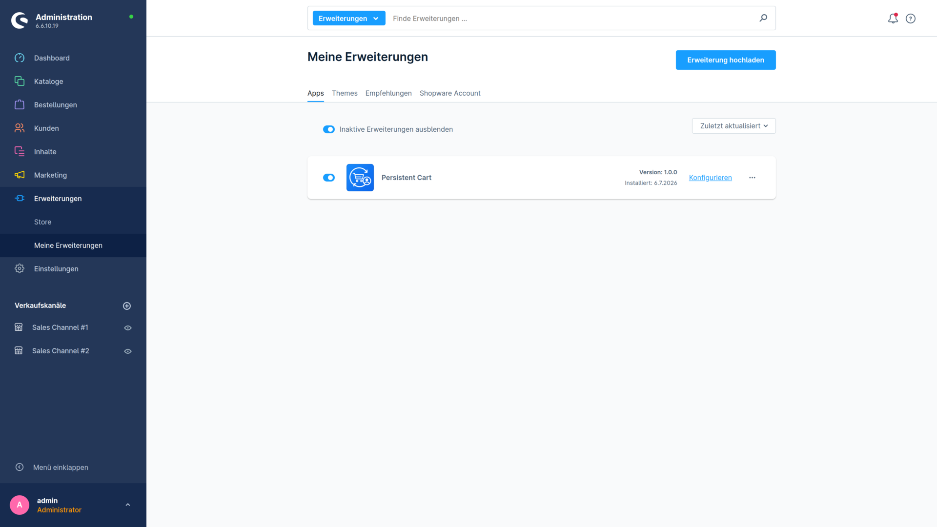
Task: Click the Persistent Cart app icon
Action: [x=360, y=178]
